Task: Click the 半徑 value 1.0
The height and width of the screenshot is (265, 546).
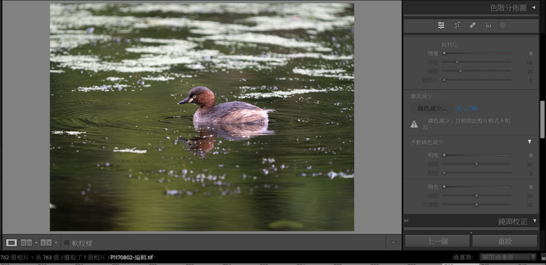Action: [x=529, y=63]
